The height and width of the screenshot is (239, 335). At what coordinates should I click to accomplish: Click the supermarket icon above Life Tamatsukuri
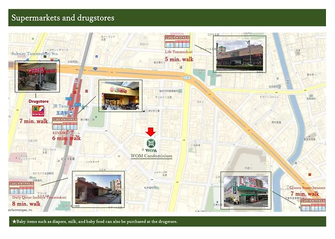(177, 42)
